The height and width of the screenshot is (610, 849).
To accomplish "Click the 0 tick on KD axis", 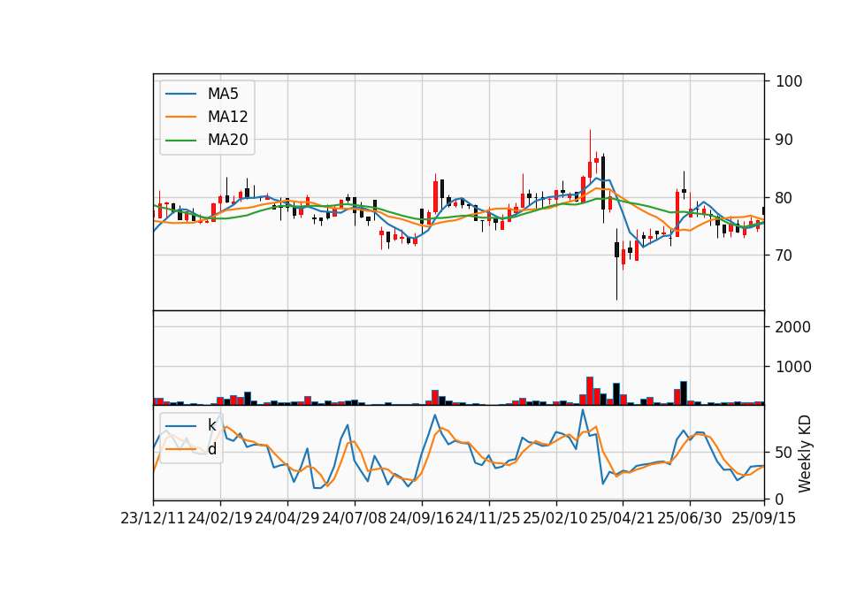I will pyautogui.click(x=780, y=499).
